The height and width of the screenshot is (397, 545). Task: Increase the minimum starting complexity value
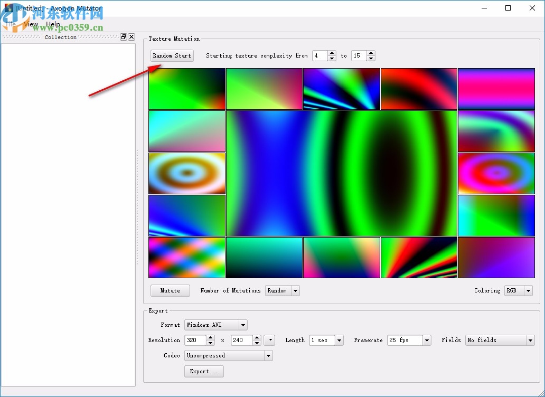click(332, 53)
